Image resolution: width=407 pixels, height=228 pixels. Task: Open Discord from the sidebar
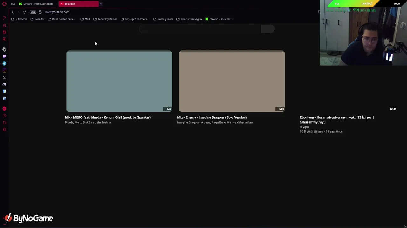click(x=4, y=84)
